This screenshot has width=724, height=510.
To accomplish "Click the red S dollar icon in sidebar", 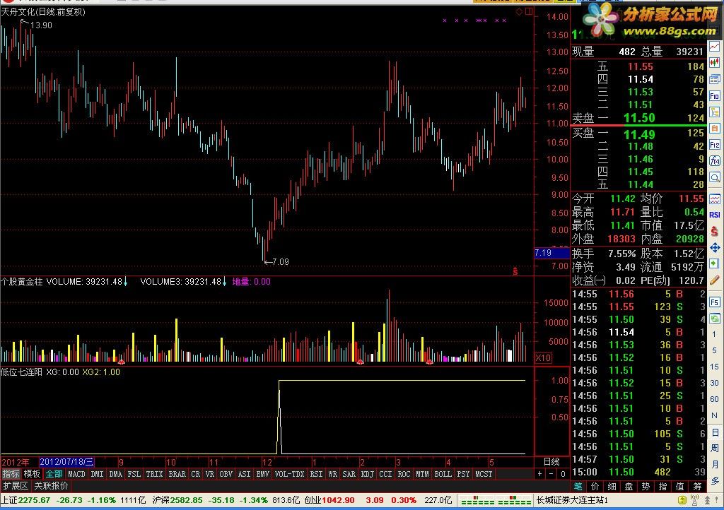I will (714, 231).
